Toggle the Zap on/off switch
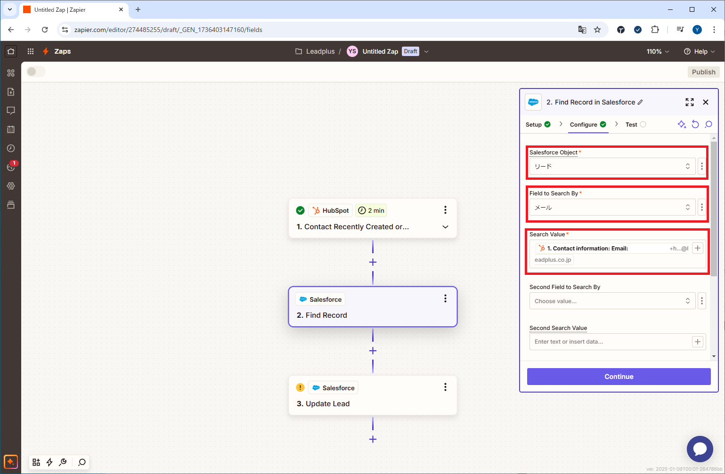This screenshot has width=725, height=474. click(36, 72)
